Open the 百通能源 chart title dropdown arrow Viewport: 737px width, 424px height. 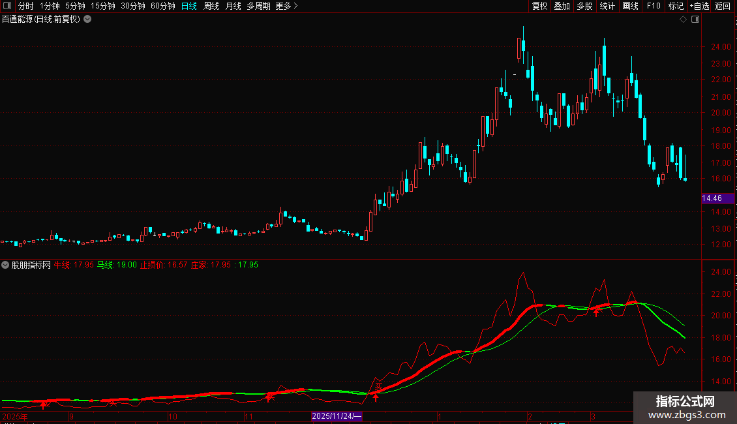pos(87,20)
